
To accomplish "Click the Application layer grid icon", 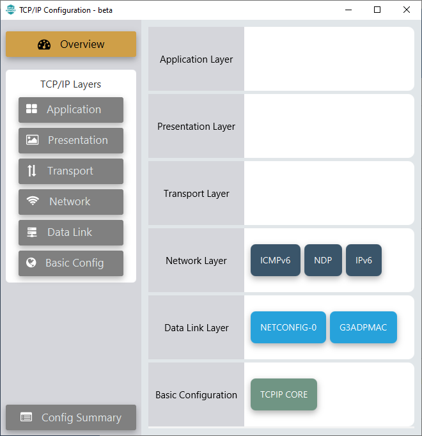I will pyautogui.click(x=31, y=109).
